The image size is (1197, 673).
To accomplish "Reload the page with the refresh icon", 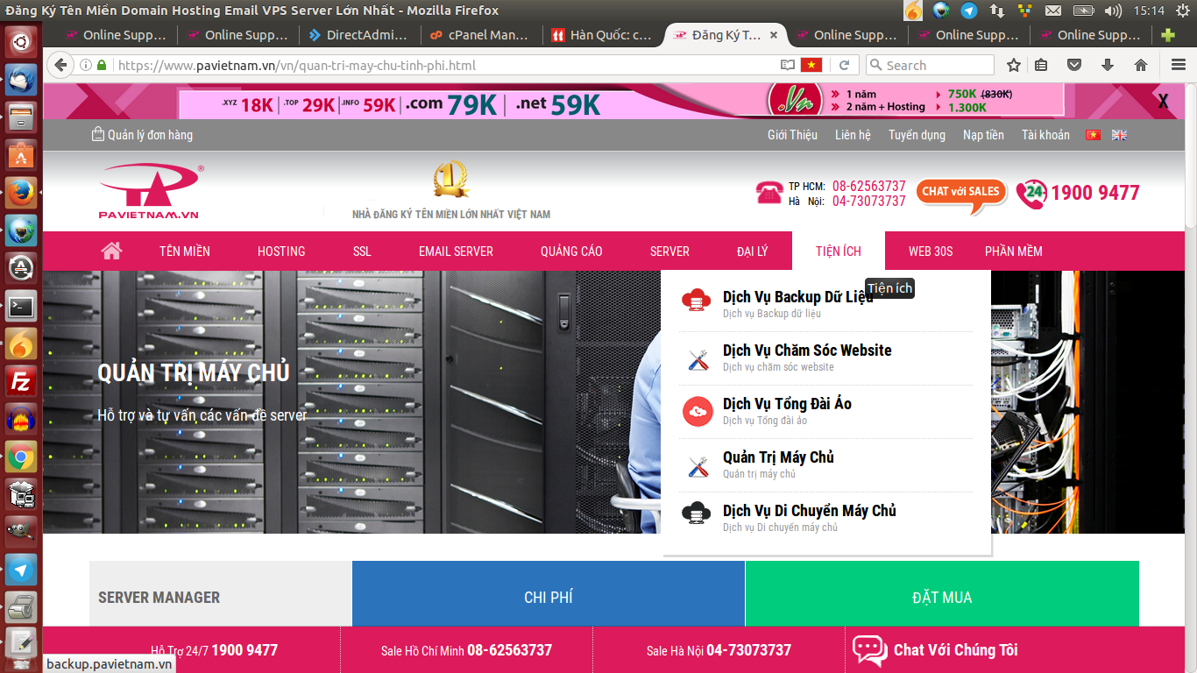I will (844, 66).
